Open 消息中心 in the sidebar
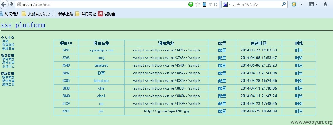The image size is (333, 125). click(x=8, y=66)
